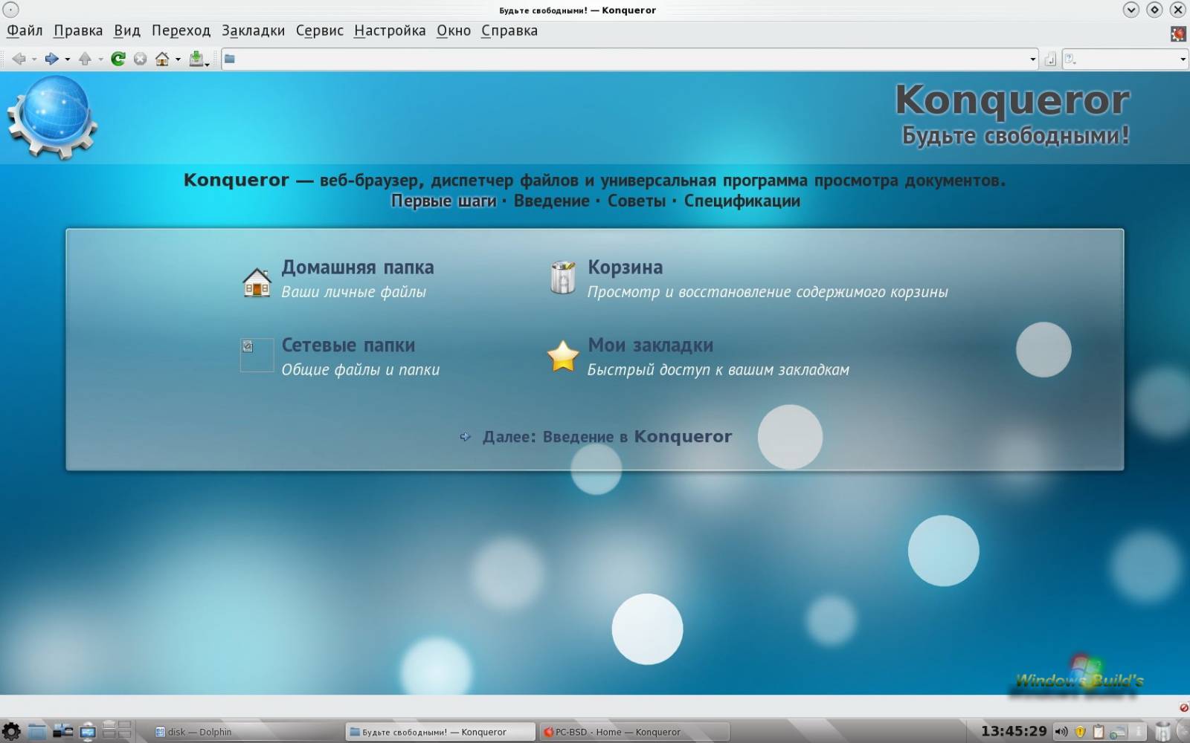Click the status bar red indicator icon

tap(1183, 707)
